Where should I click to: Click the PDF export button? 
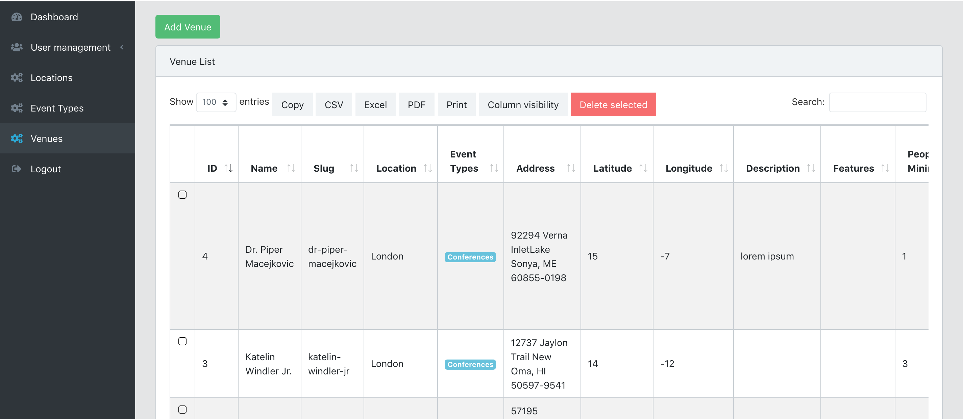[x=416, y=103]
